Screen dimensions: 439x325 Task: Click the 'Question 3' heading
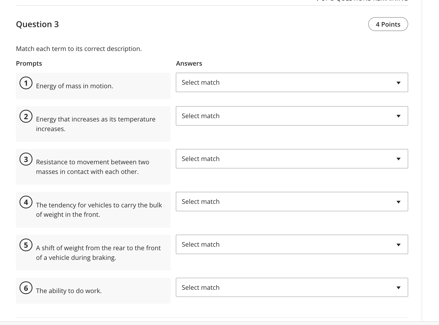(37, 24)
